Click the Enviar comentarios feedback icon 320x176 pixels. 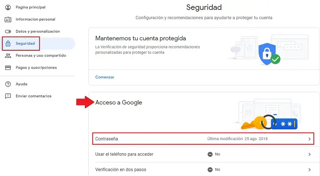[x=8, y=96]
